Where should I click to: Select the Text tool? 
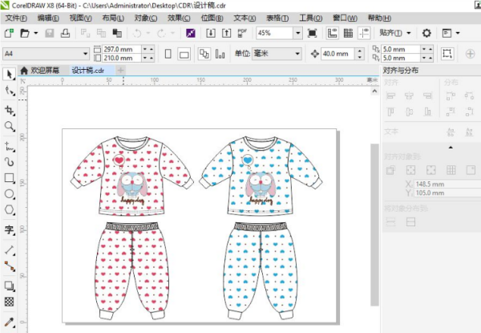tap(10, 229)
